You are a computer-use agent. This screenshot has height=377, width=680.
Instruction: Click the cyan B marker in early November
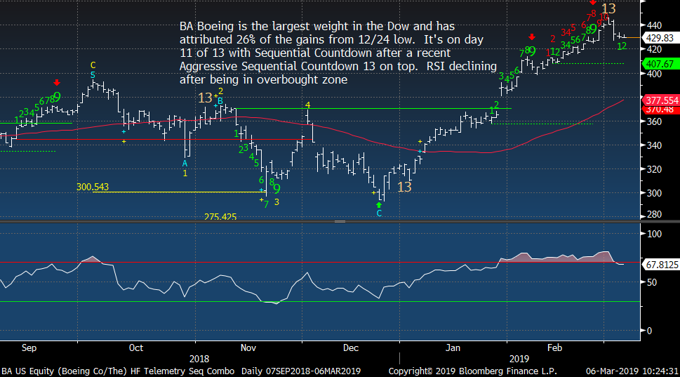[220, 101]
